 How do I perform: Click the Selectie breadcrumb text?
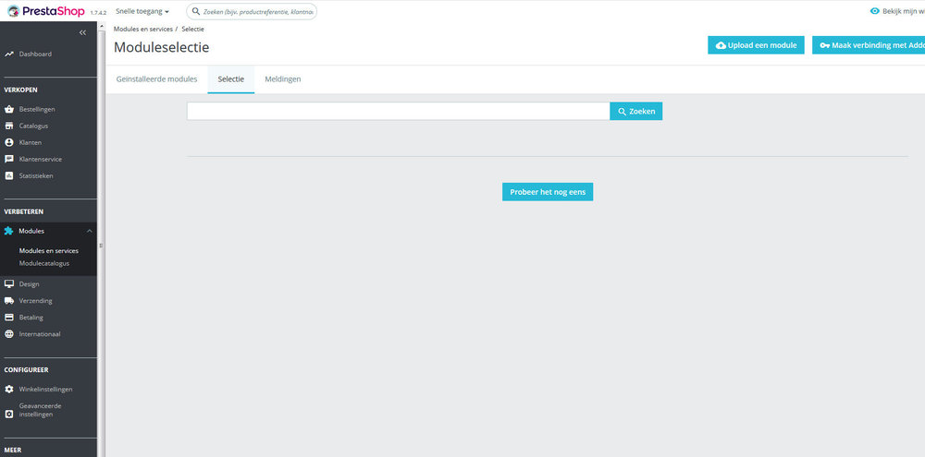[193, 29]
